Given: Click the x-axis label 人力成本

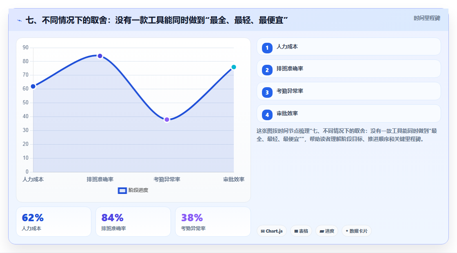Looking at the screenshot, I should click(x=33, y=180).
